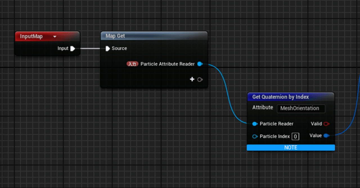Click the Particle Attribute Reader output pin
This screenshot has height=188, width=360.
pos(200,64)
